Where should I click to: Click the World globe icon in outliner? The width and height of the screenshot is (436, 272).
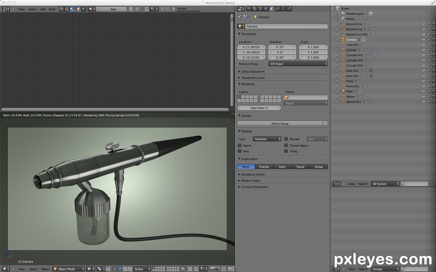click(343, 19)
